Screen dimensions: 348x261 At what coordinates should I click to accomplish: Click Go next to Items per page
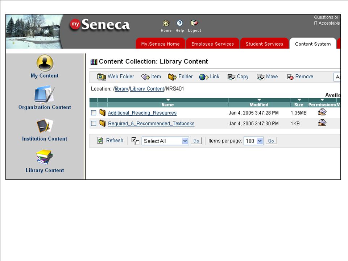[271, 141]
